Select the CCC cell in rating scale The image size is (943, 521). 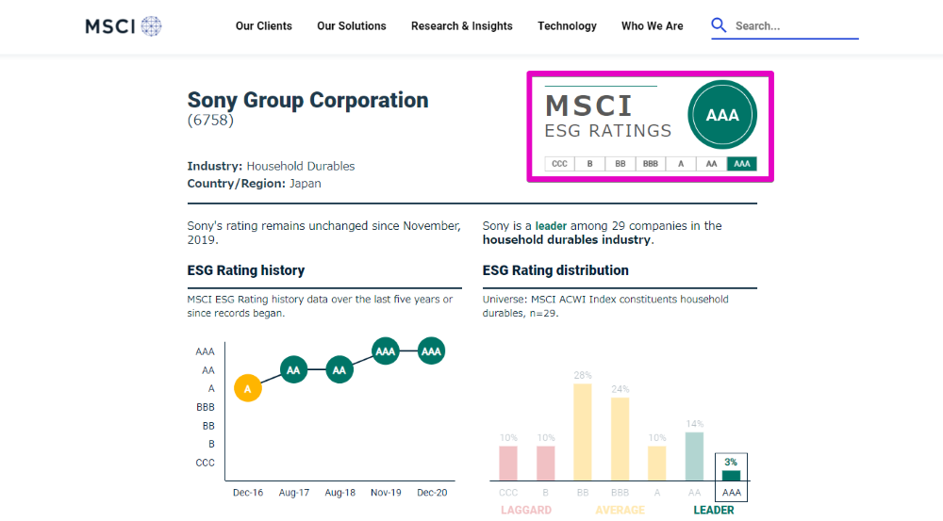click(x=559, y=163)
